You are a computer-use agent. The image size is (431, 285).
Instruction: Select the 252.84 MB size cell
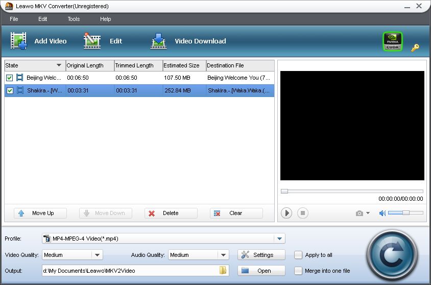click(x=178, y=90)
